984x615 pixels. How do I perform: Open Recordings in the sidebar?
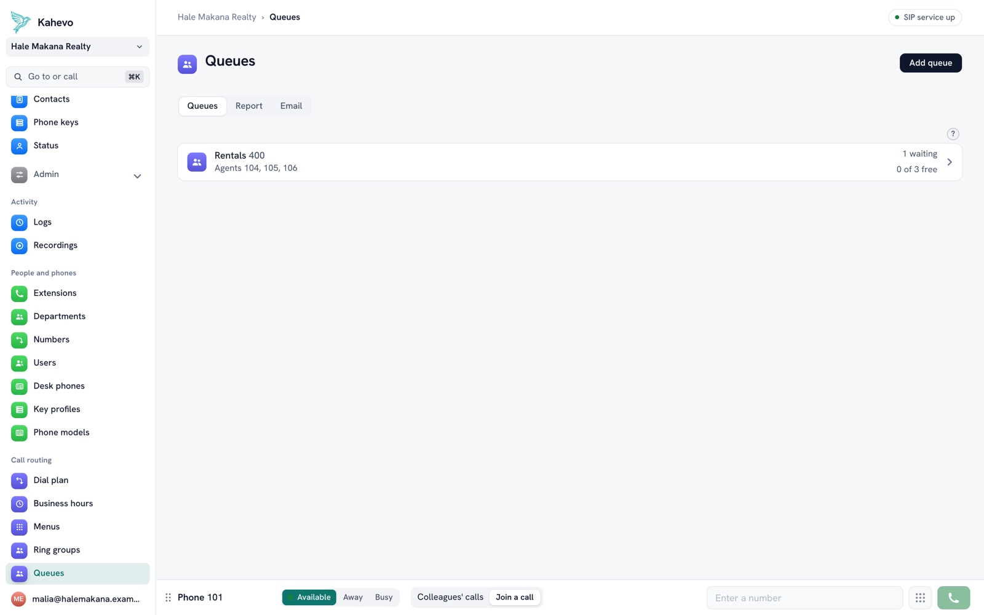tap(77, 245)
